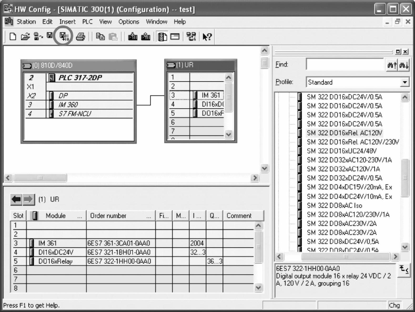Open a station with the Open icon
Screen dimensions: 415x312
[25, 36]
